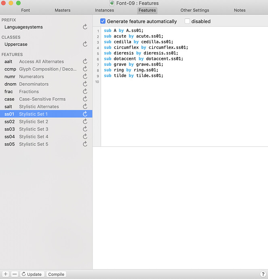Place cursor on empty line 10

coord(184,82)
